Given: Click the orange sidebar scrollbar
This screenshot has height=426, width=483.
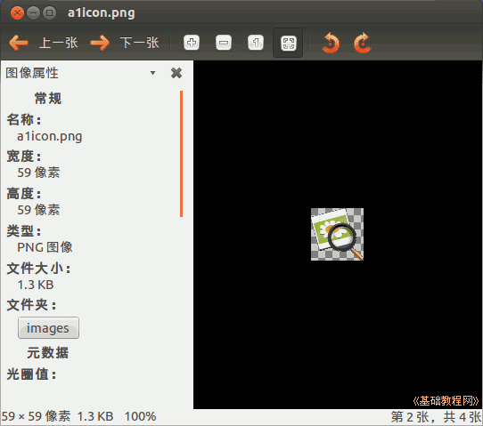Looking at the screenshot, I should tap(182, 154).
